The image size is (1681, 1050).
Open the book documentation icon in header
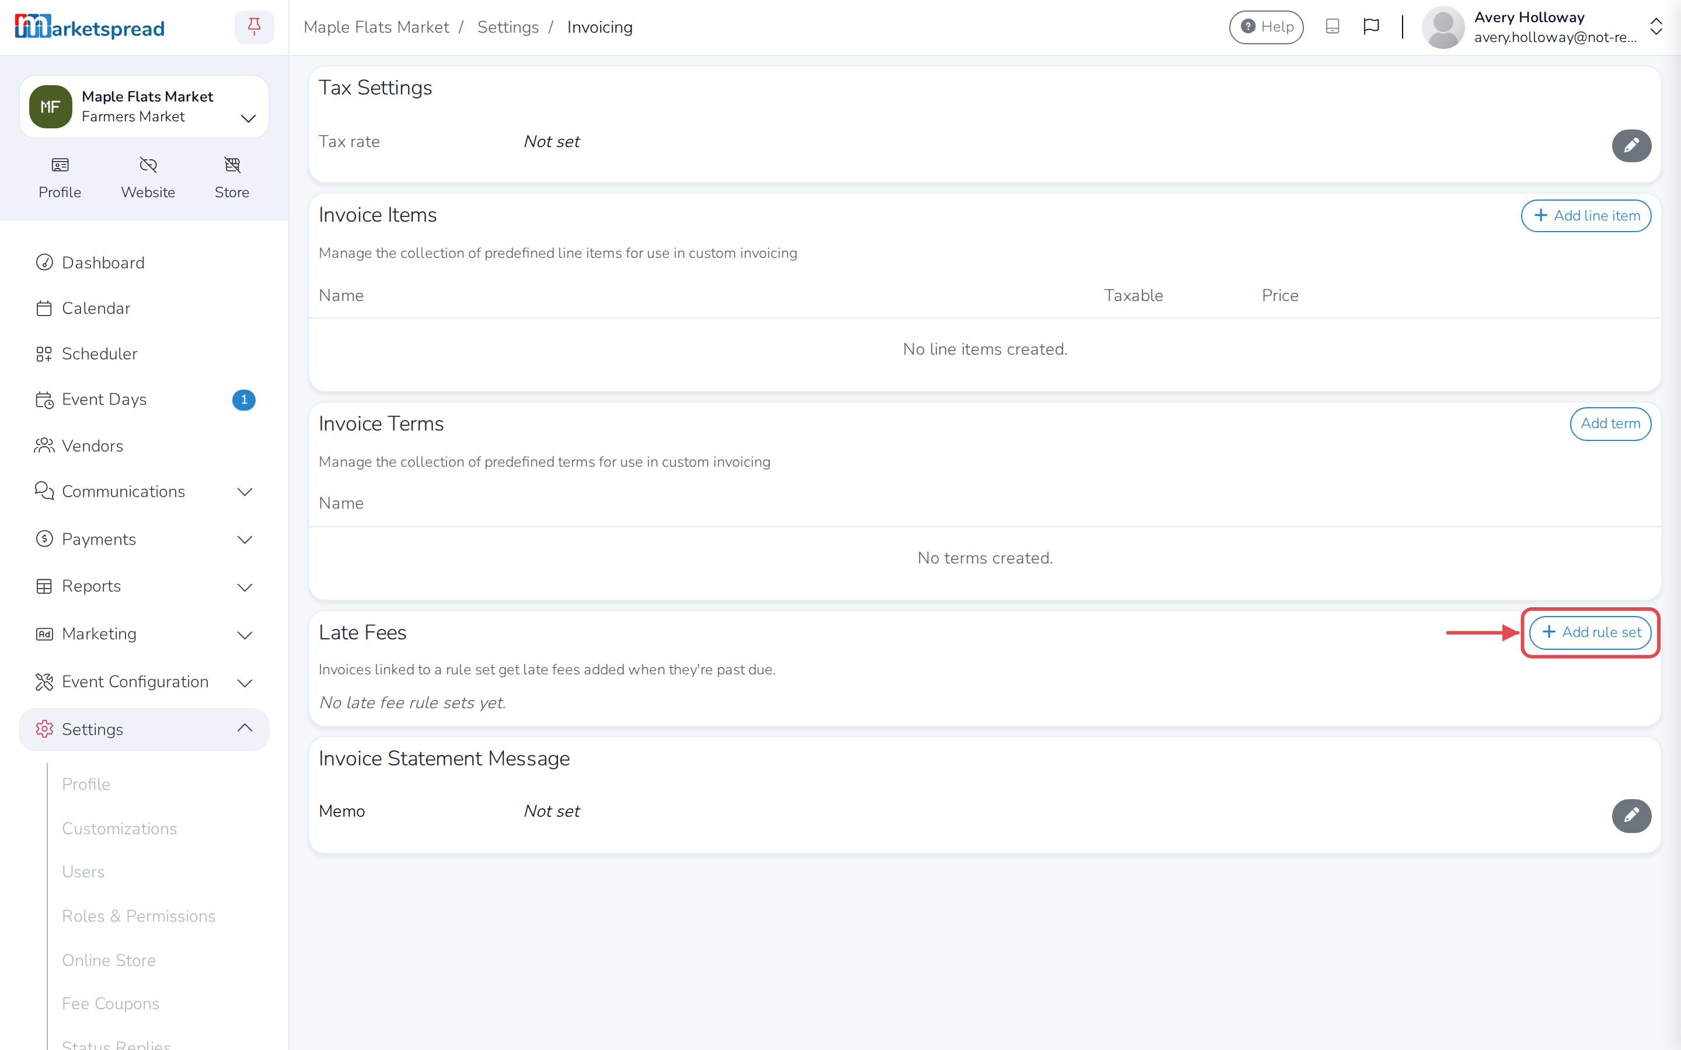(1333, 26)
